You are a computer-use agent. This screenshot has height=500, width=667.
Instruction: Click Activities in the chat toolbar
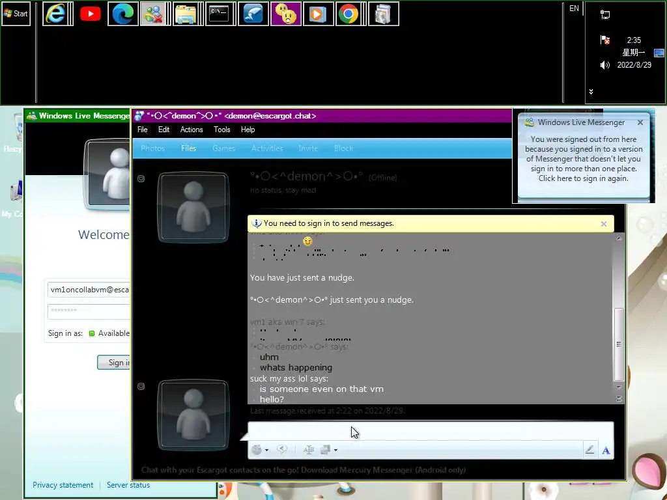[267, 148]
